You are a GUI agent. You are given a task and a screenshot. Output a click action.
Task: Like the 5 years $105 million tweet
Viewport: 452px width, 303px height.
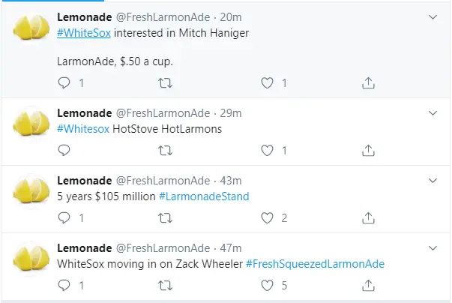pyautogui.click(x=266, y=217)
